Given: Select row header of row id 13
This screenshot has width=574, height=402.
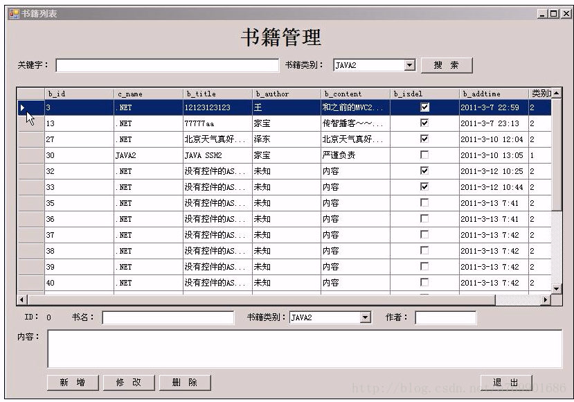Looking at the screenshot, I should tap(31, 123).
